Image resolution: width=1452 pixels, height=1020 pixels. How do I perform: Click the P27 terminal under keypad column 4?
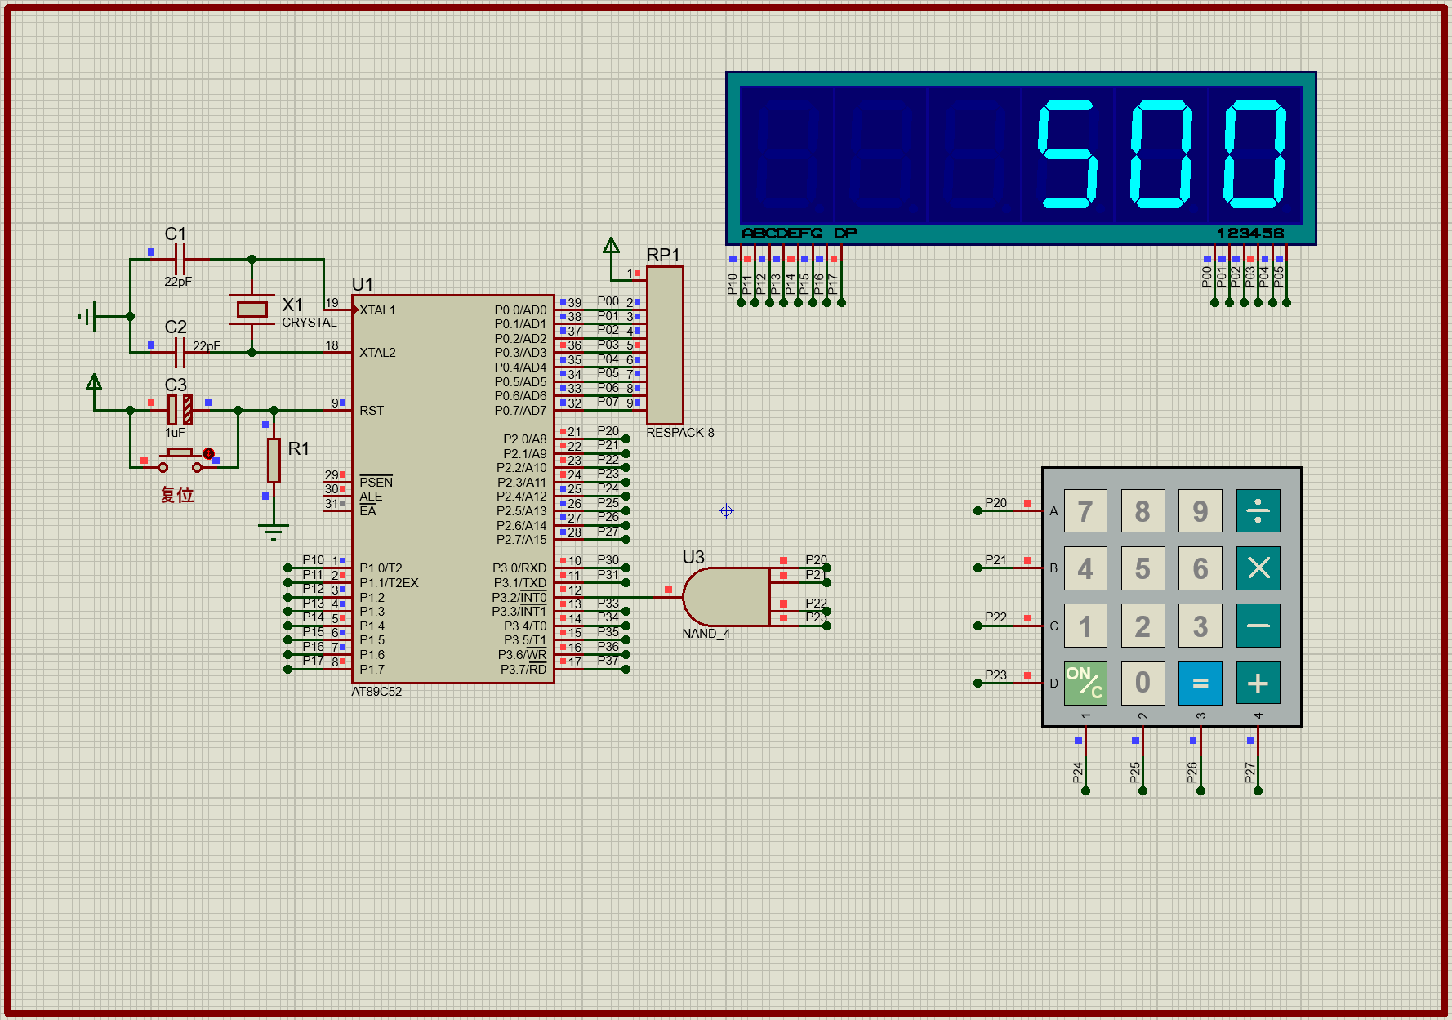[x=1258, y=791]
